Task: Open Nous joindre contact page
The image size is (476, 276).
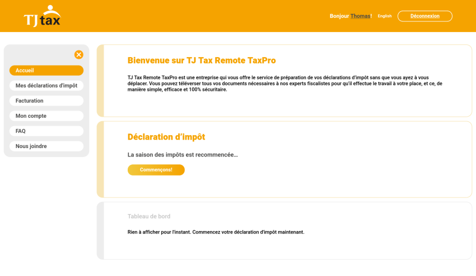Action: pyautogui.click(x=46, y=146)
